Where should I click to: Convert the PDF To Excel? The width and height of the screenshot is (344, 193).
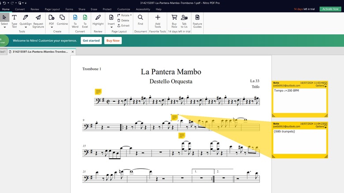pos(85,20)
